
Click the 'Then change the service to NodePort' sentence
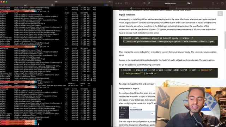[168, 54]
